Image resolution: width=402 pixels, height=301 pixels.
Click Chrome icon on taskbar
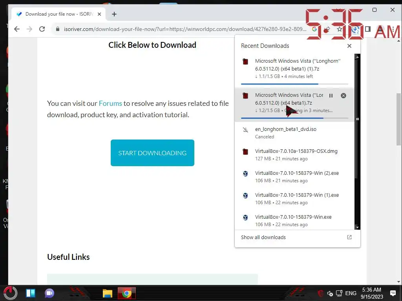[x=126, y=293]
